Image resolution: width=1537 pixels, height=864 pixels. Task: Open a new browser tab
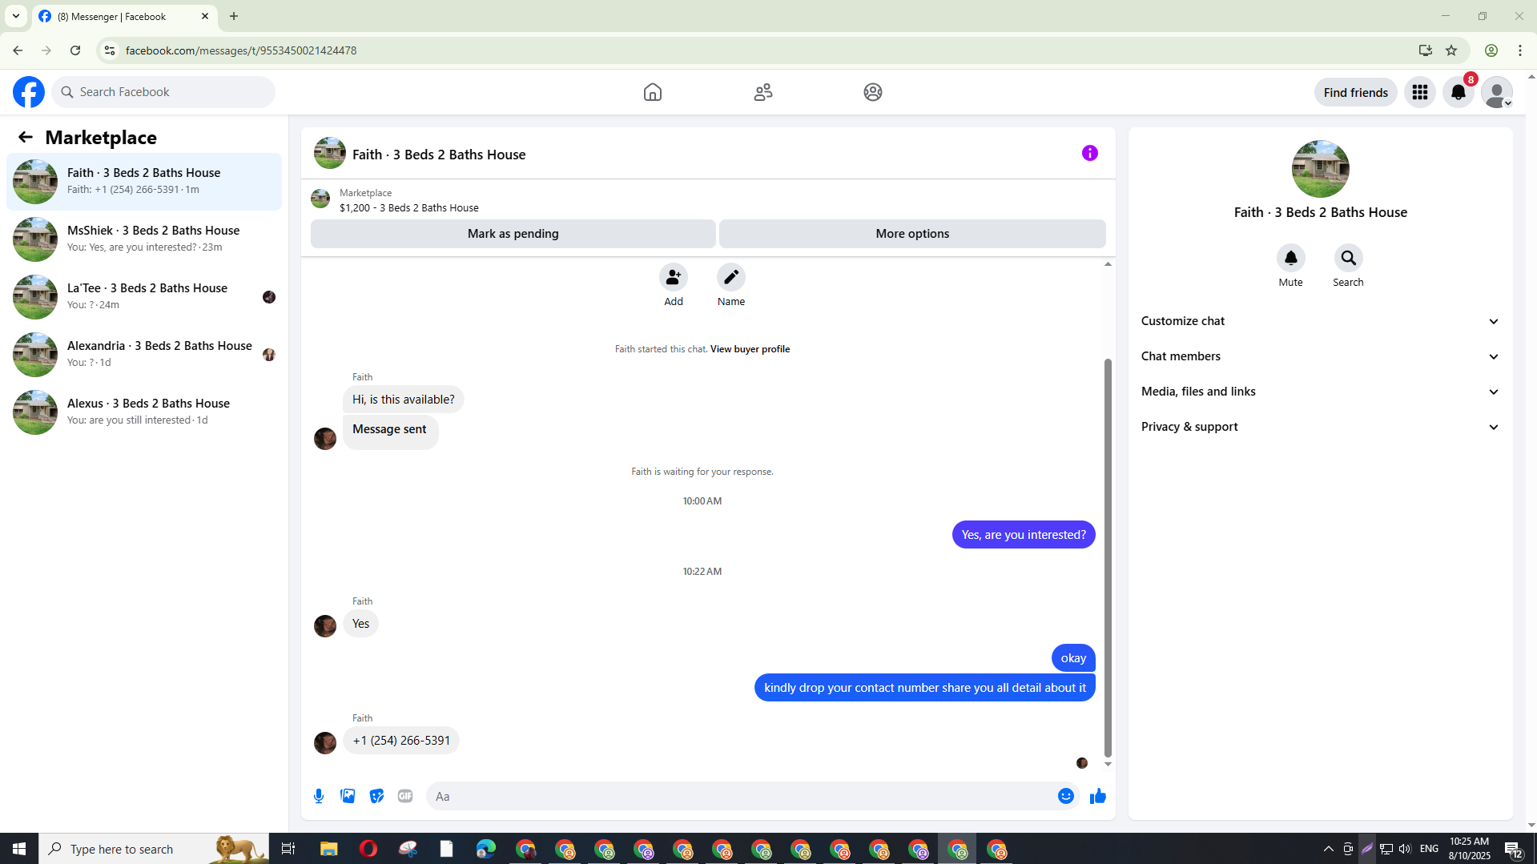click(234, 16)
